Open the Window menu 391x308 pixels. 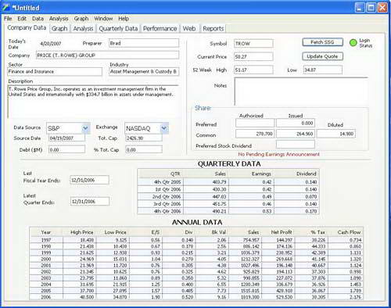[103, 19]
